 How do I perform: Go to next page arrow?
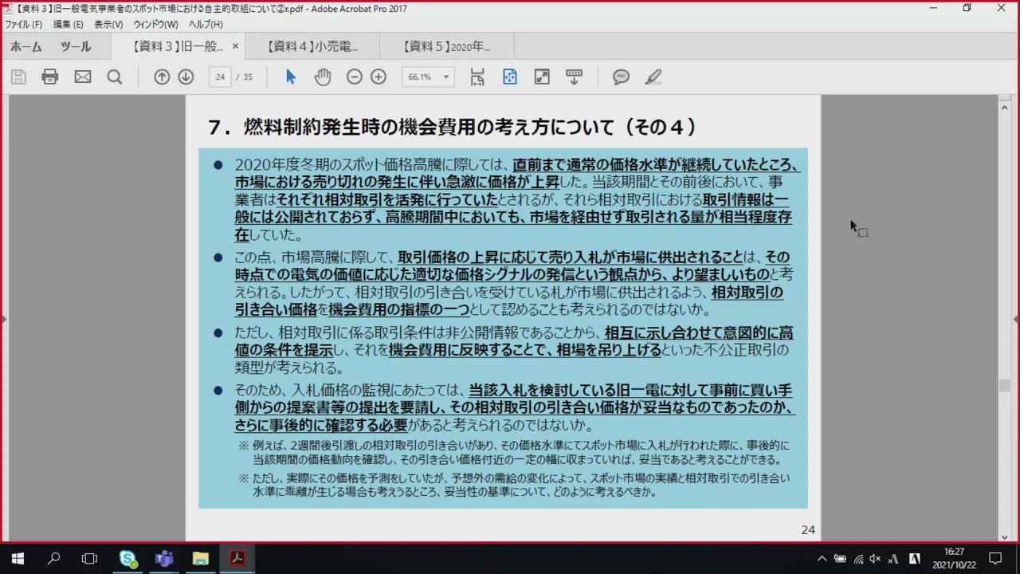[x=186, y=77]
